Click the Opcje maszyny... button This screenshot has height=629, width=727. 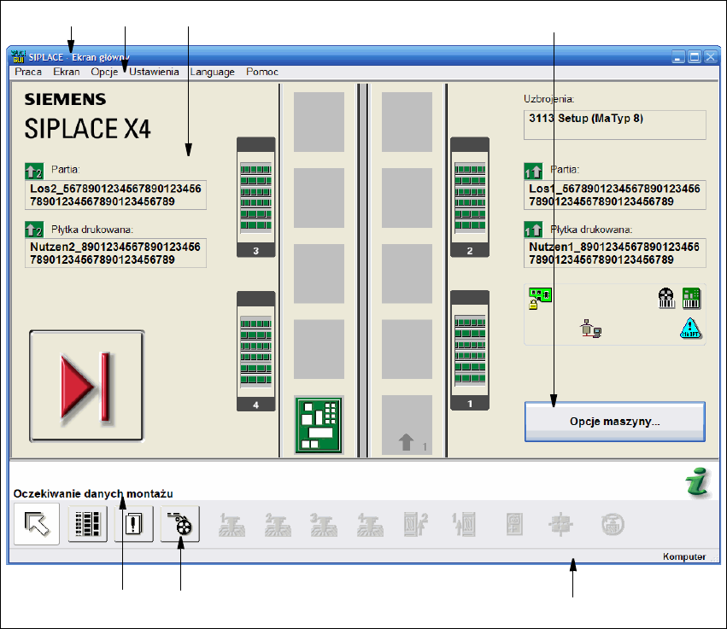coord(615,422)
